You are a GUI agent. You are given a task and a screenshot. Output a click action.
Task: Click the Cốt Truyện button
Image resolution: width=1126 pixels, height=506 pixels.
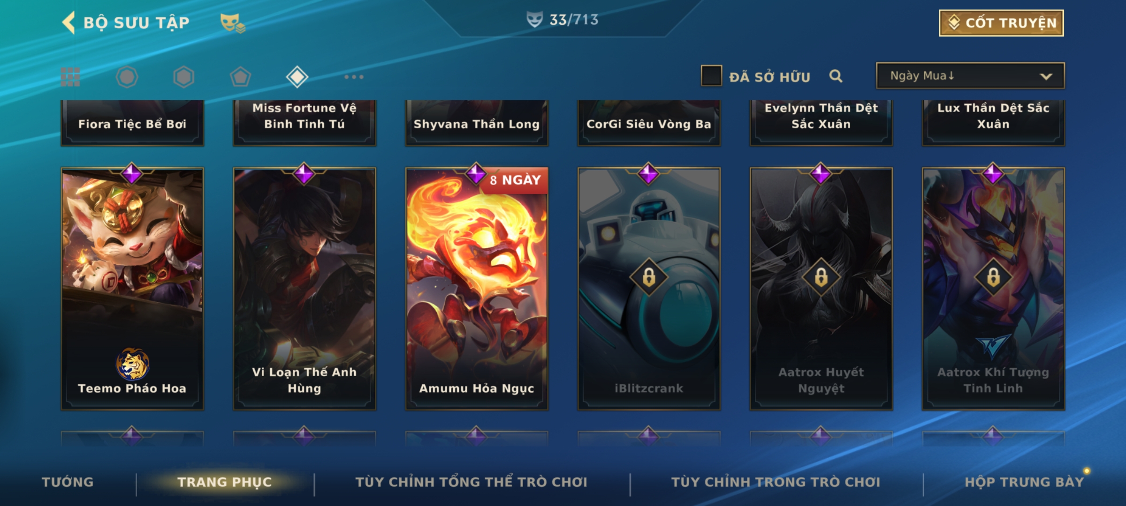pyautogui.click(x=1001, y=23)
